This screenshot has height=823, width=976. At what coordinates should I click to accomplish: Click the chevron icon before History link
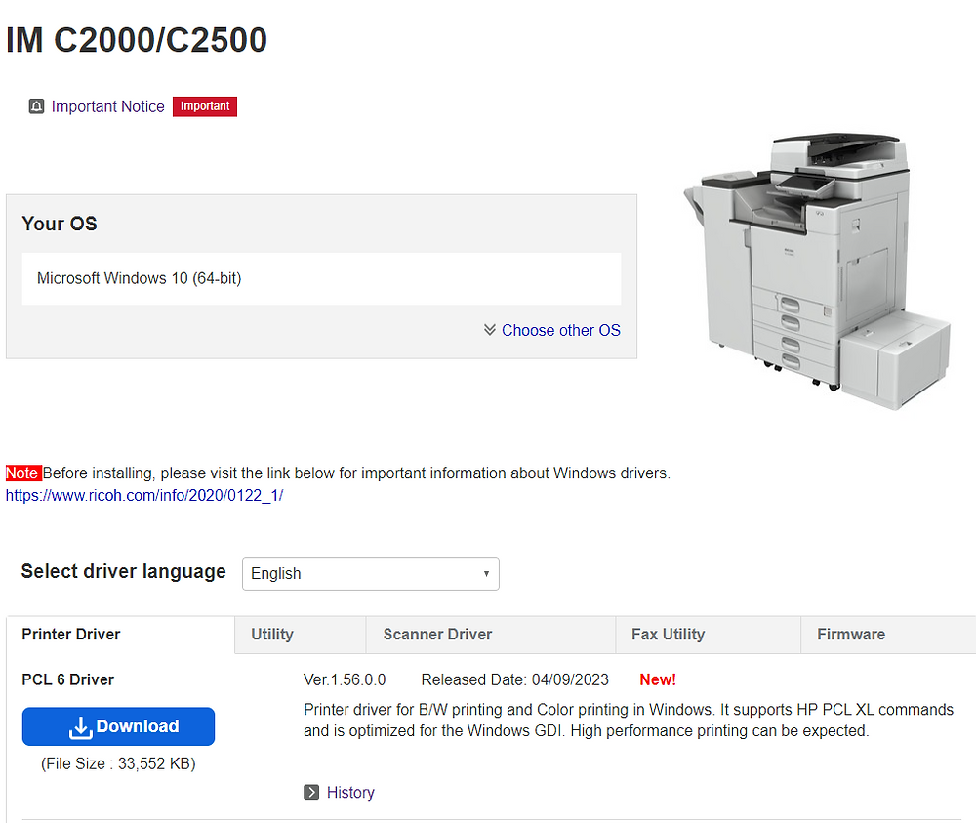[x=313, y=792]
